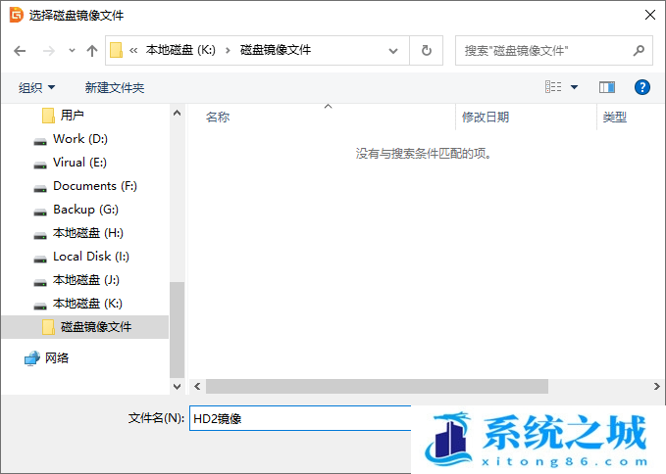The width and height of the screenshot is (666, 474).
Task: Sort by the 修改日期 column header
Action: [x=486, y=117]
